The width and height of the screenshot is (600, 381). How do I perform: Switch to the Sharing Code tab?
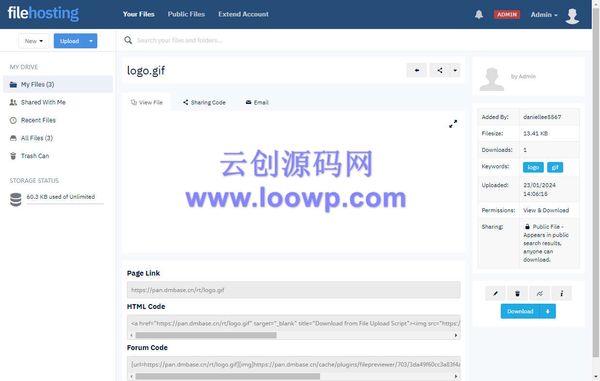[204, 102]
